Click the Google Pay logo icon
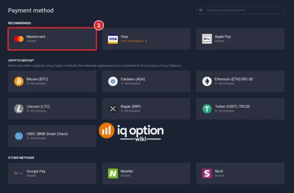Image resolution: width=294 pixels, height=193 pixels. point(19,174)
